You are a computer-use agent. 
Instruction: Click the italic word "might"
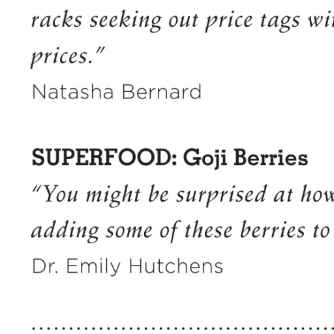(x=113, y=195)
